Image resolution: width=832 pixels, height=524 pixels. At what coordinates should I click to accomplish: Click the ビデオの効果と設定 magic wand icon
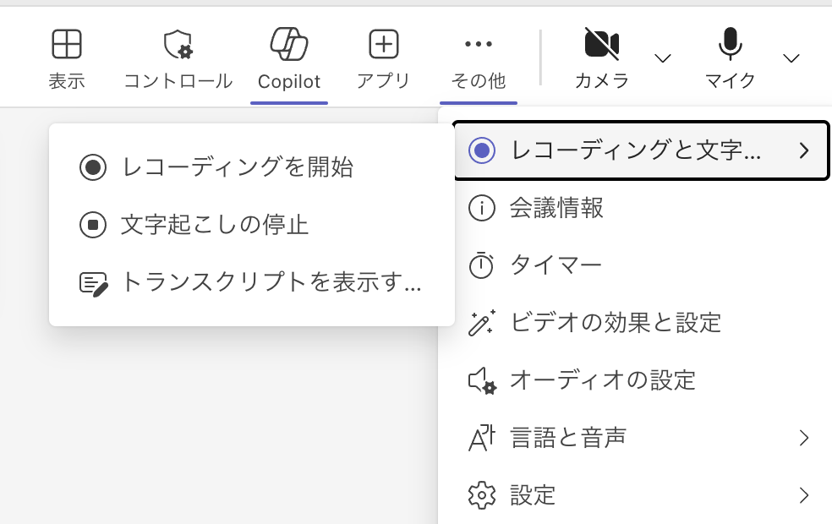coord(482,323)
